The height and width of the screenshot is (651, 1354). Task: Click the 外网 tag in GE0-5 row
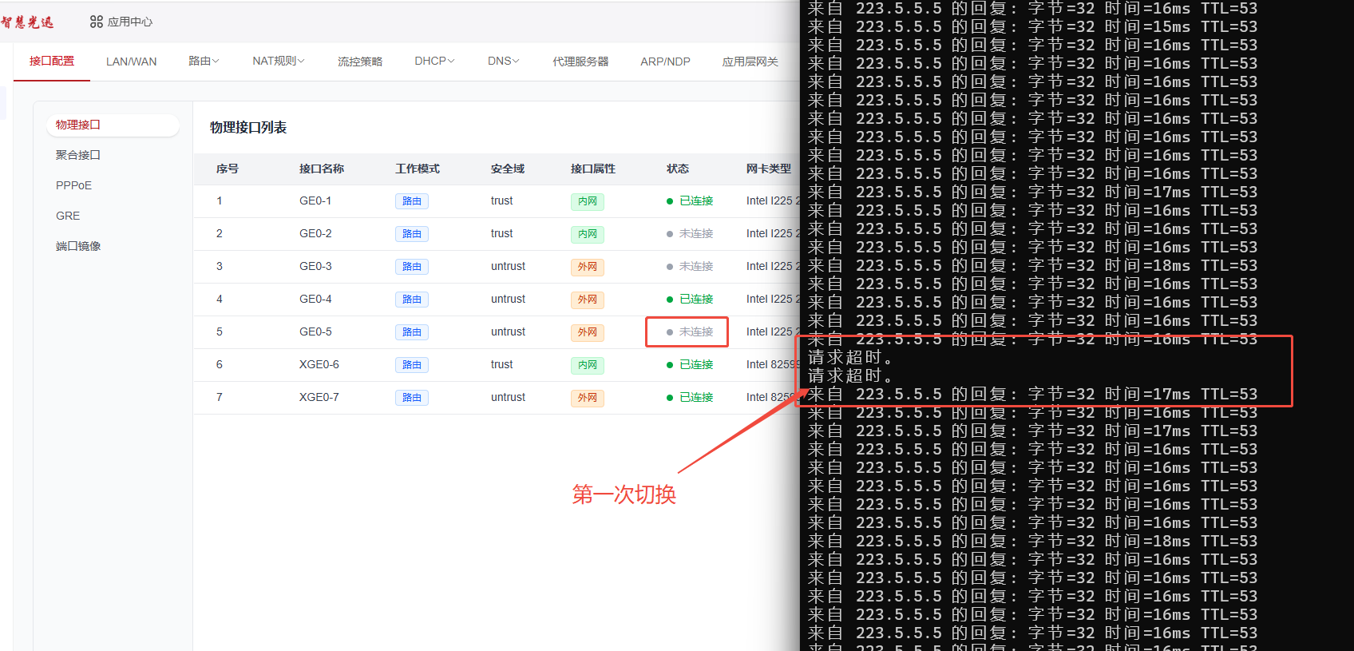click(x=588, y=332)
